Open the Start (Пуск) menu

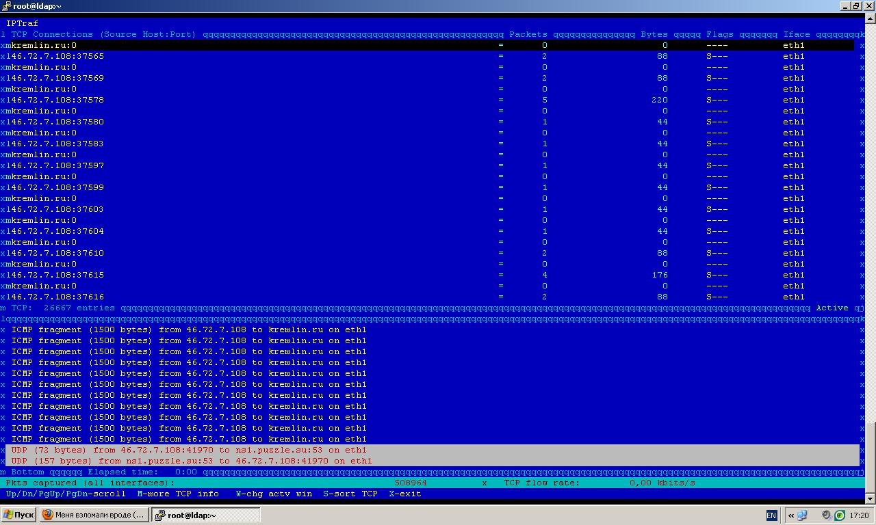click(18, 515)
